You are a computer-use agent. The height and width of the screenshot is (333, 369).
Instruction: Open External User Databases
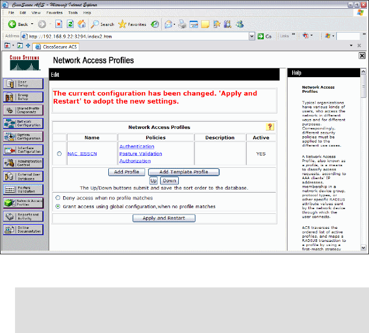[x=23, y=177]
